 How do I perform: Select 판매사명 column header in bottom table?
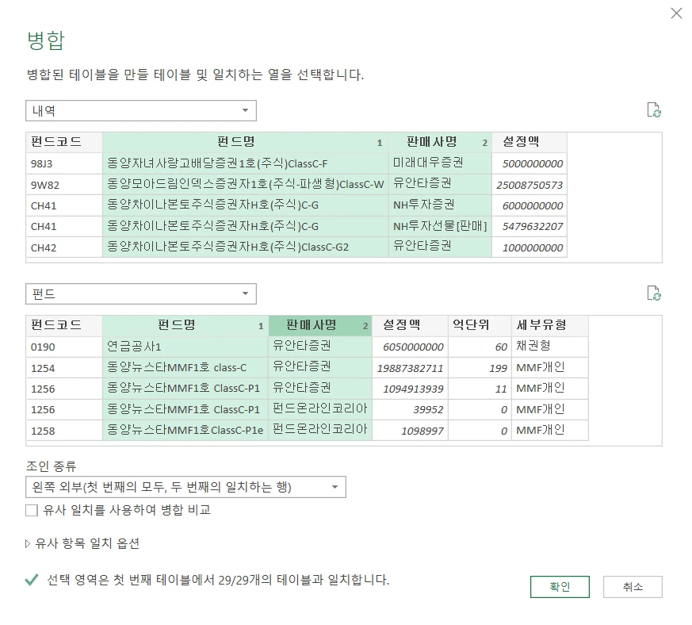[311, 325]
